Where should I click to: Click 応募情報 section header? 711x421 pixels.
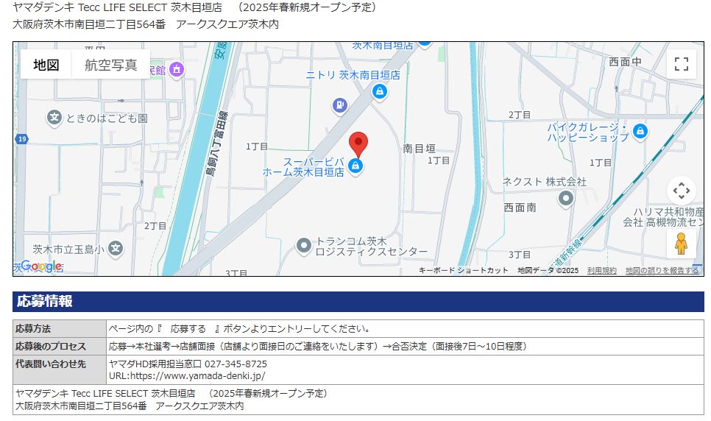[x=358, y=301]
